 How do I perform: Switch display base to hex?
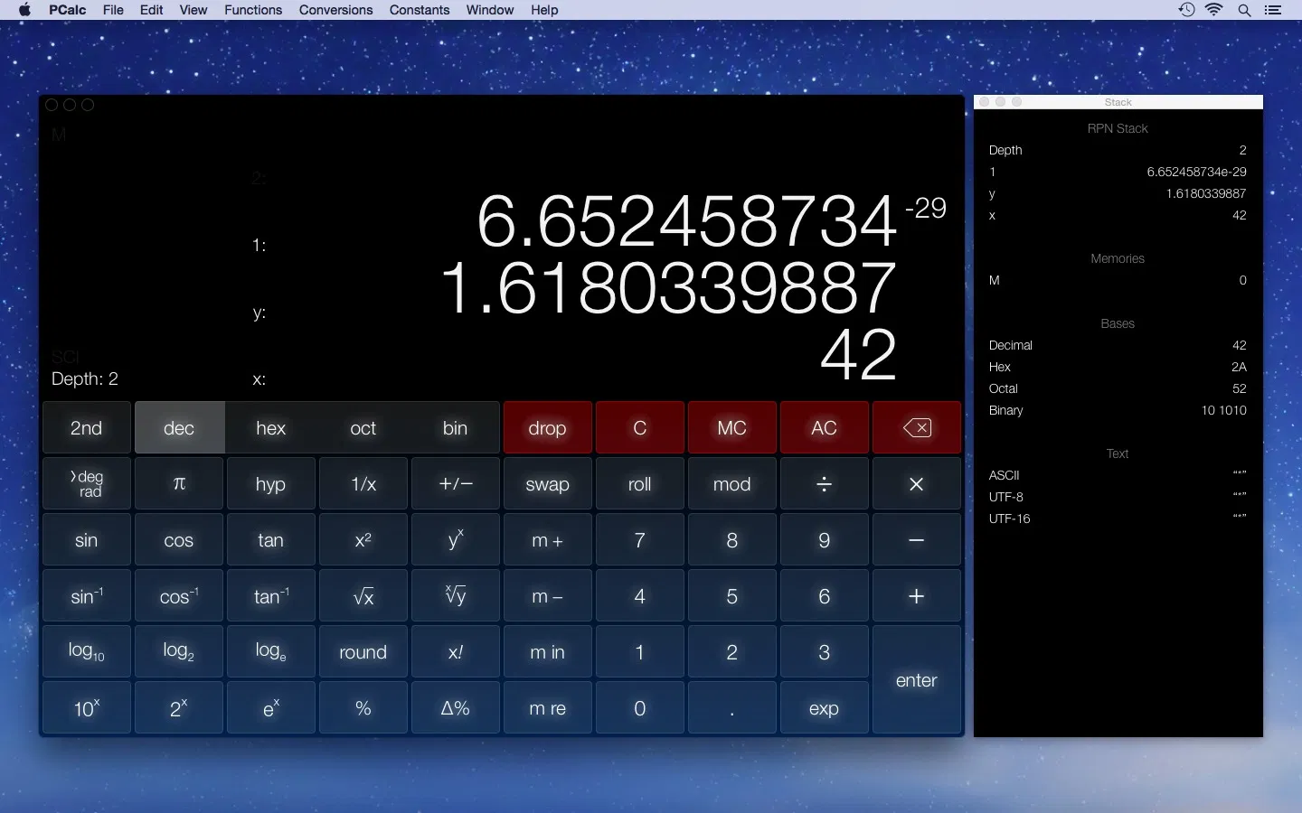pos(270,427)
